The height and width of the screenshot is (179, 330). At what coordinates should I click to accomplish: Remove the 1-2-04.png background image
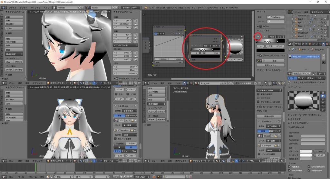coord(135,106)
